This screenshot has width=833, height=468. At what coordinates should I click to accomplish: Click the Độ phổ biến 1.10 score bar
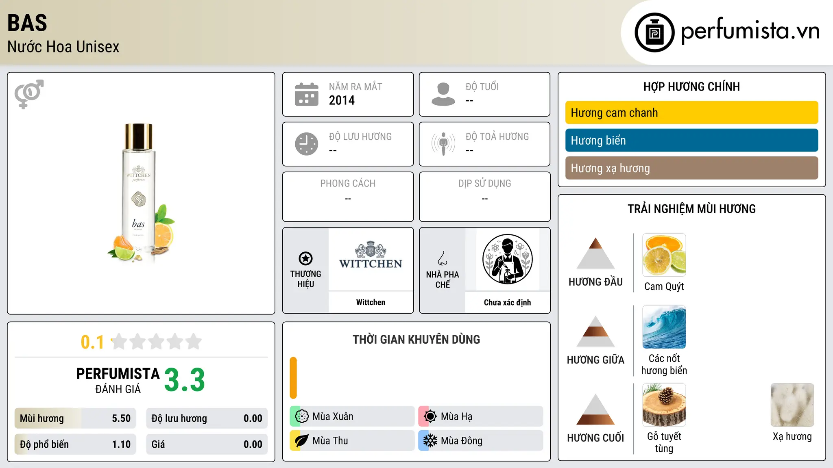75,444
